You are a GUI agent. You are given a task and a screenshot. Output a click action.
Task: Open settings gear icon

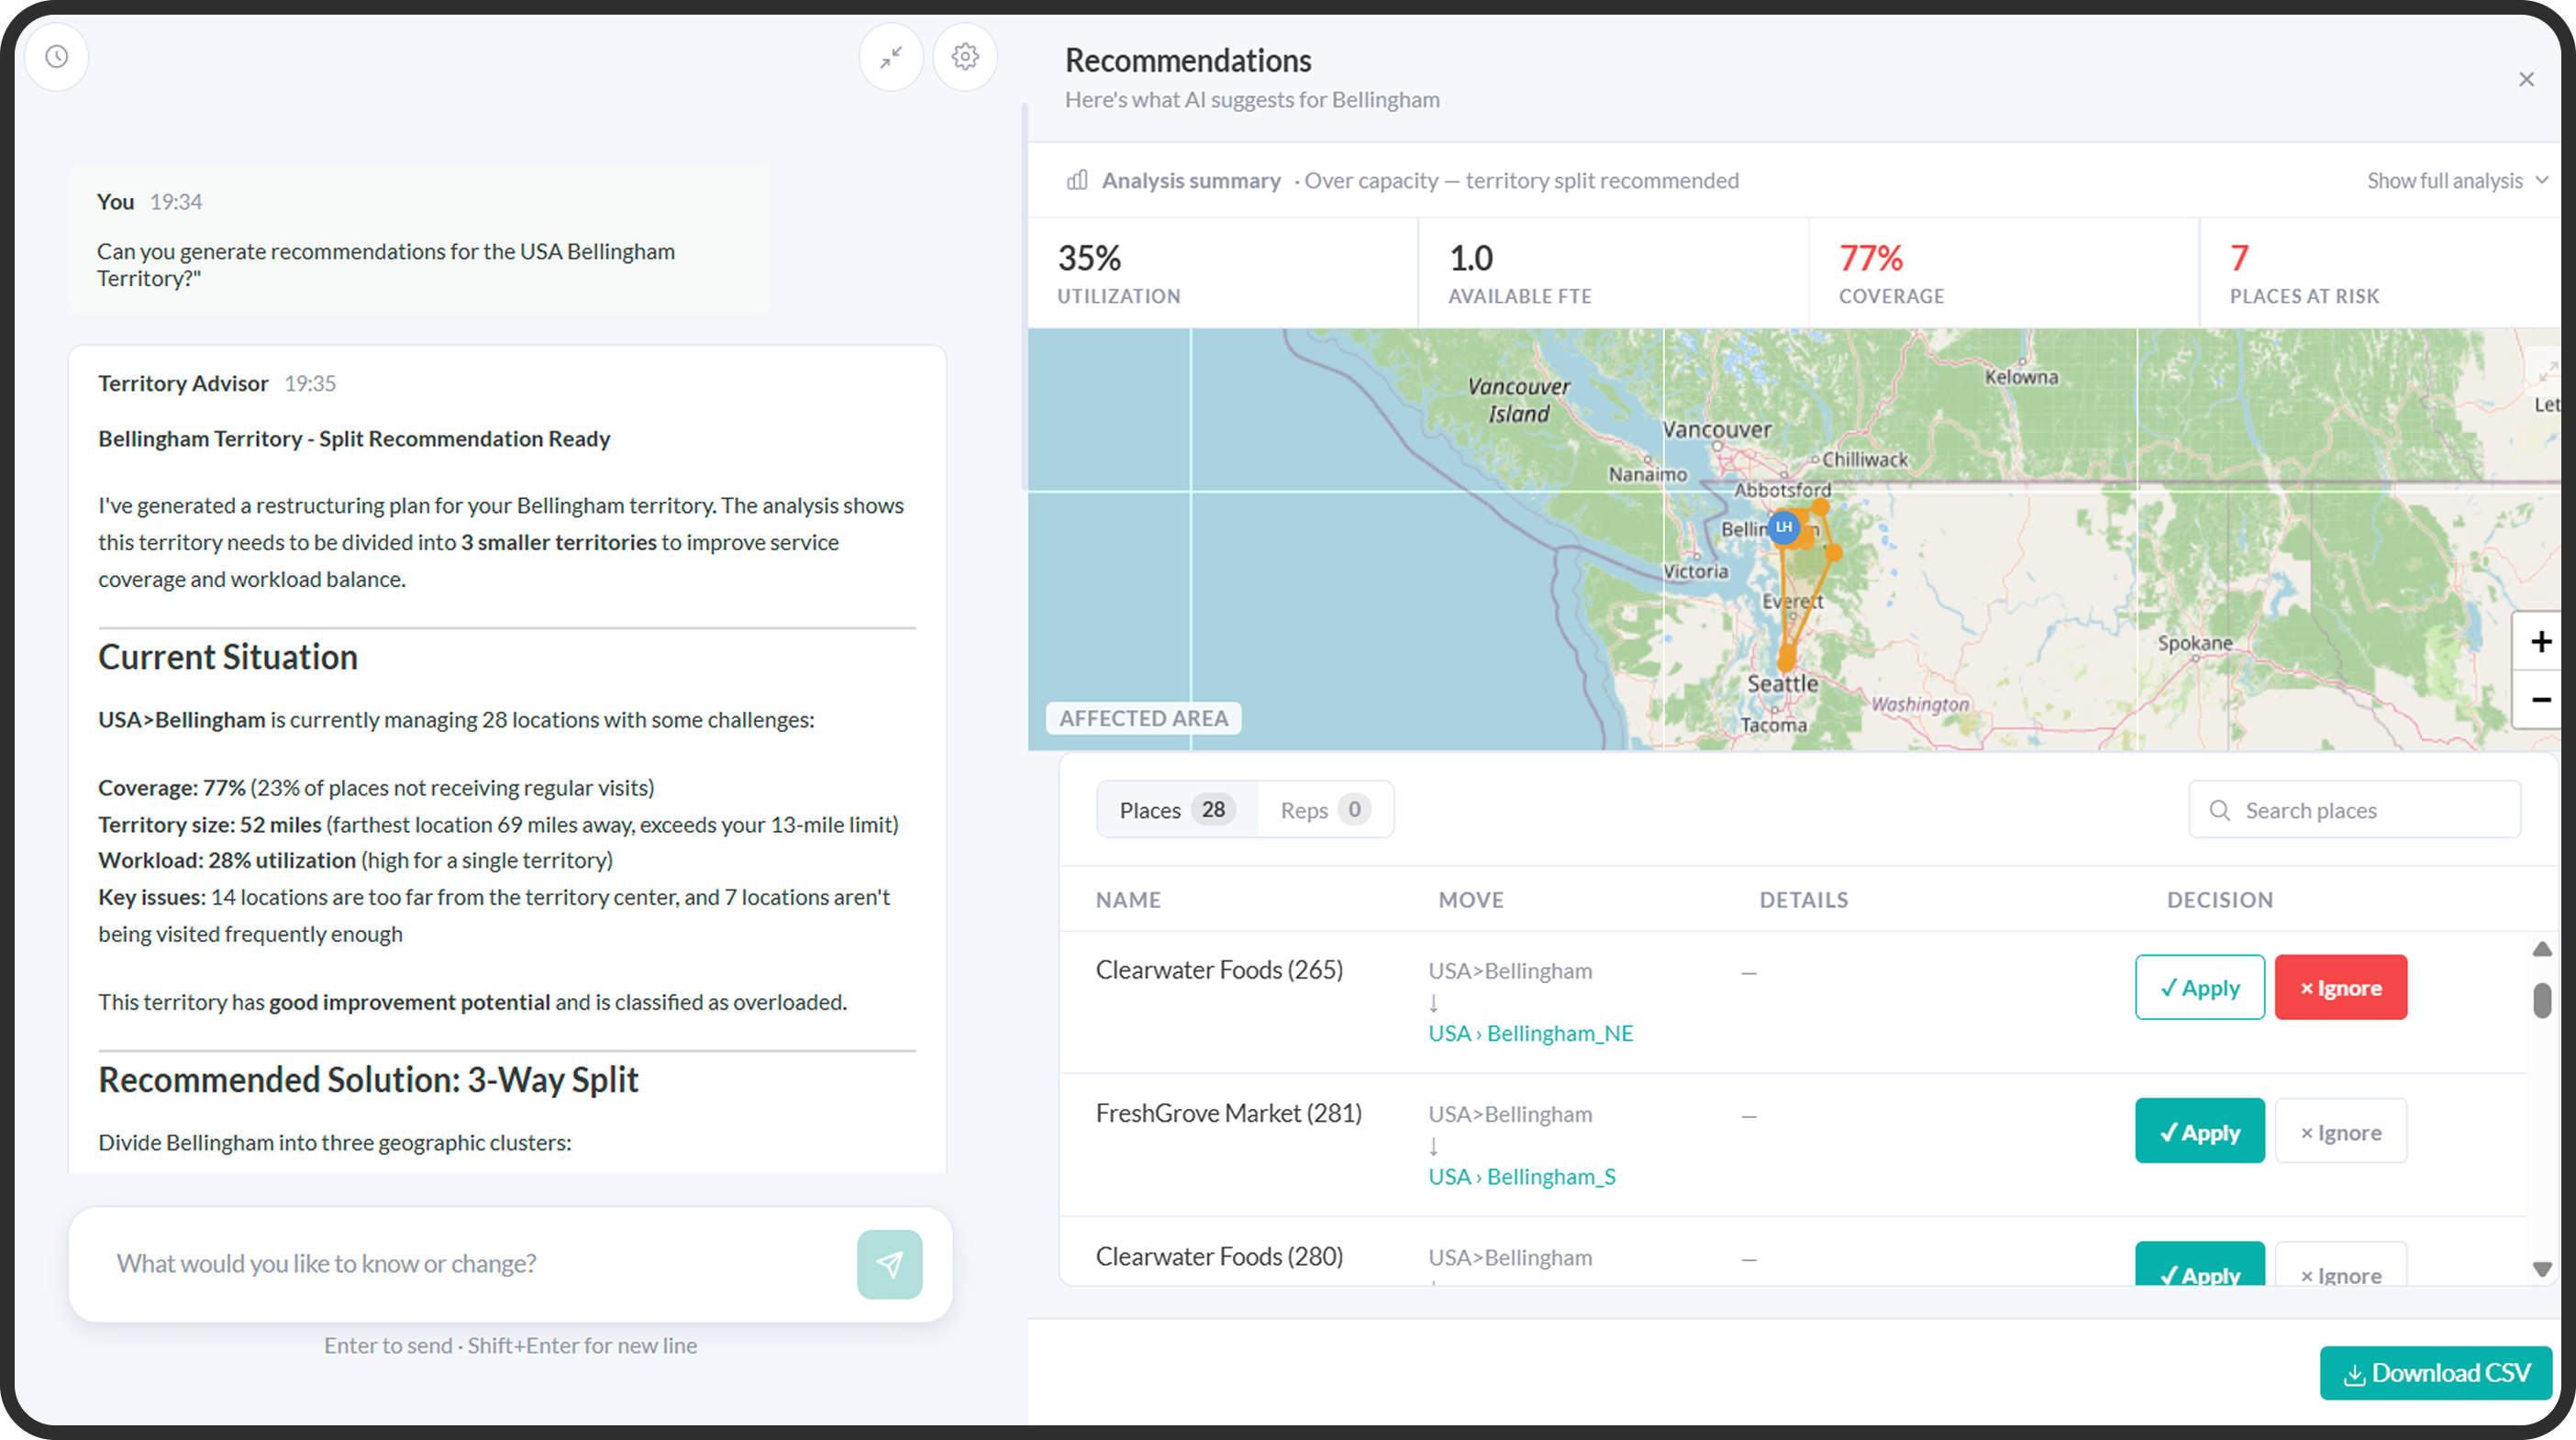(x=965, y=56)
